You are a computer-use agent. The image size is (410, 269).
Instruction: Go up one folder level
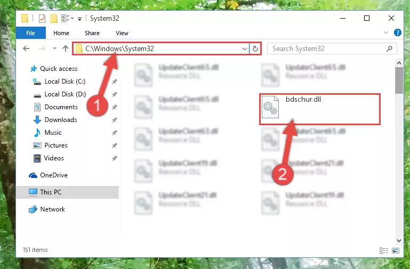pos(66,48)
